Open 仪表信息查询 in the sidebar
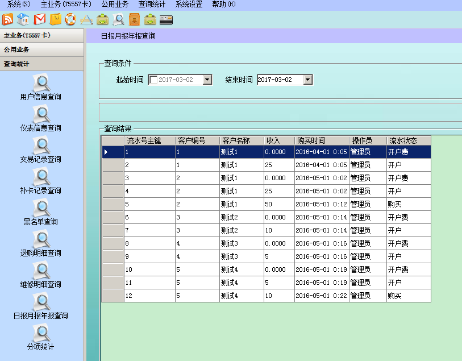 (x=41, y=118)
